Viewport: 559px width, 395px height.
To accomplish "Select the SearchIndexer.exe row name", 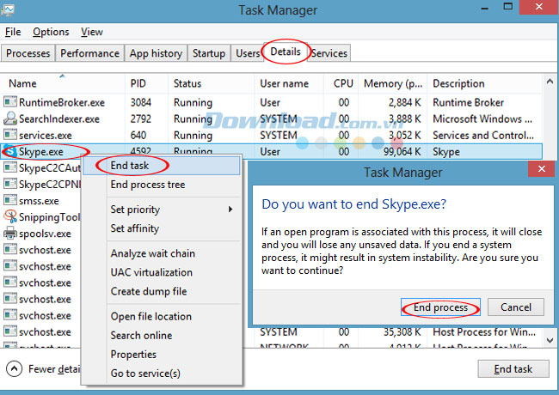I will [x=59, y=118].
